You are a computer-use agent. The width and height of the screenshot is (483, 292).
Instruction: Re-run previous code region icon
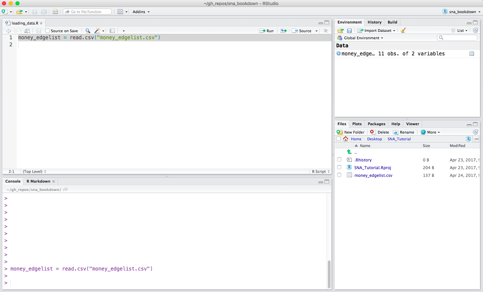pyautogui.click(x=284, y=31)
